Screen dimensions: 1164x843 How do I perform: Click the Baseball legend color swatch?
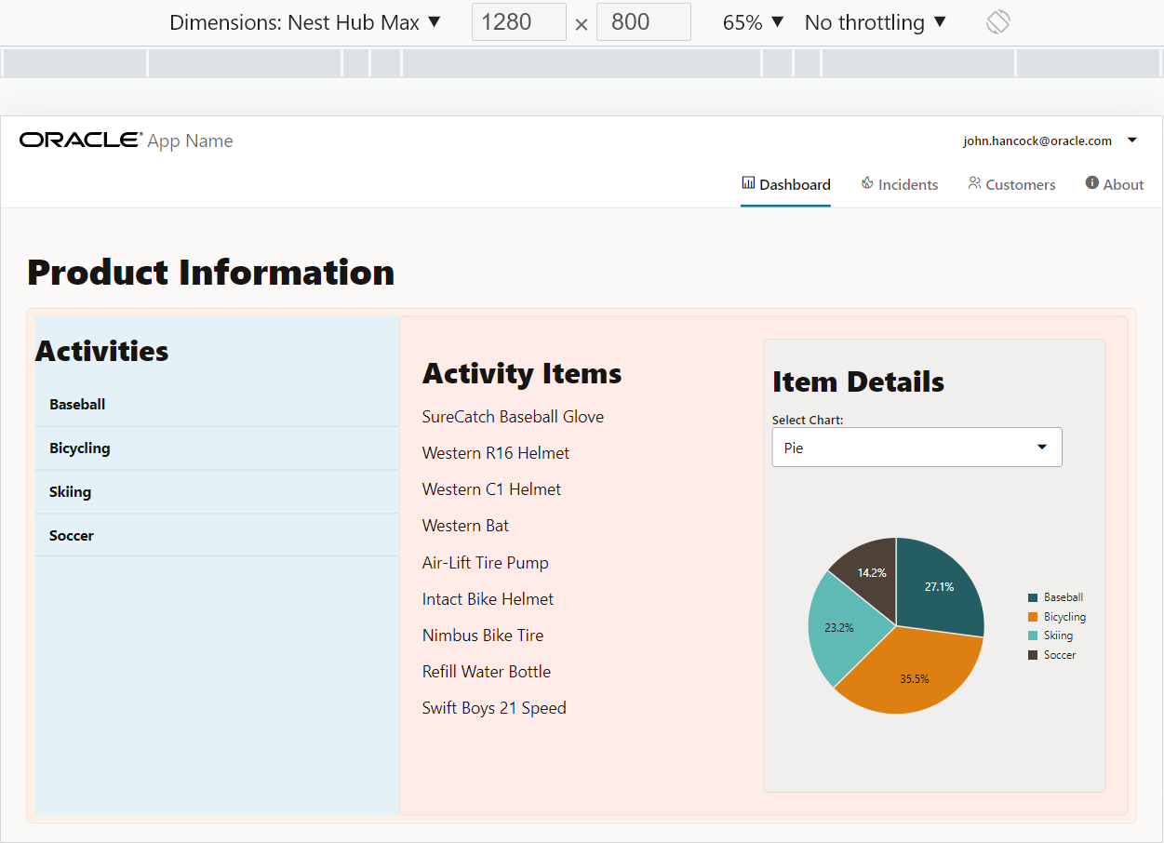click(x=1033, y=597)
